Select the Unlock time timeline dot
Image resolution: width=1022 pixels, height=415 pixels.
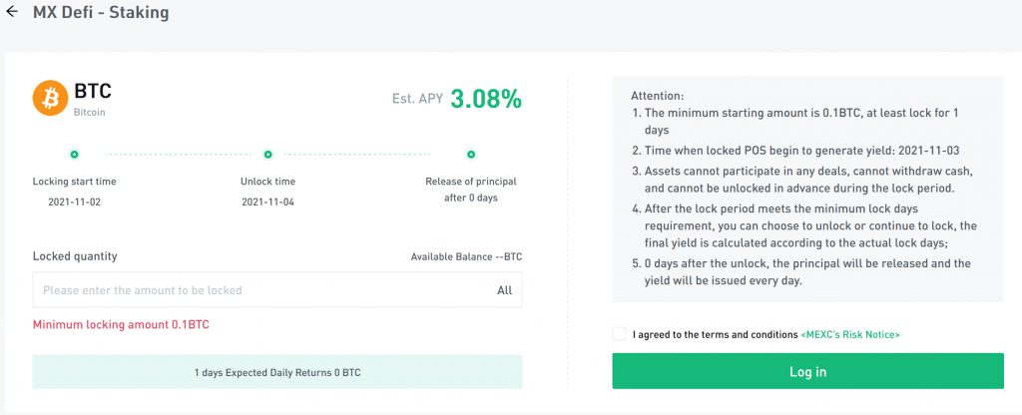pyautogui.click(x=267, y=155)
